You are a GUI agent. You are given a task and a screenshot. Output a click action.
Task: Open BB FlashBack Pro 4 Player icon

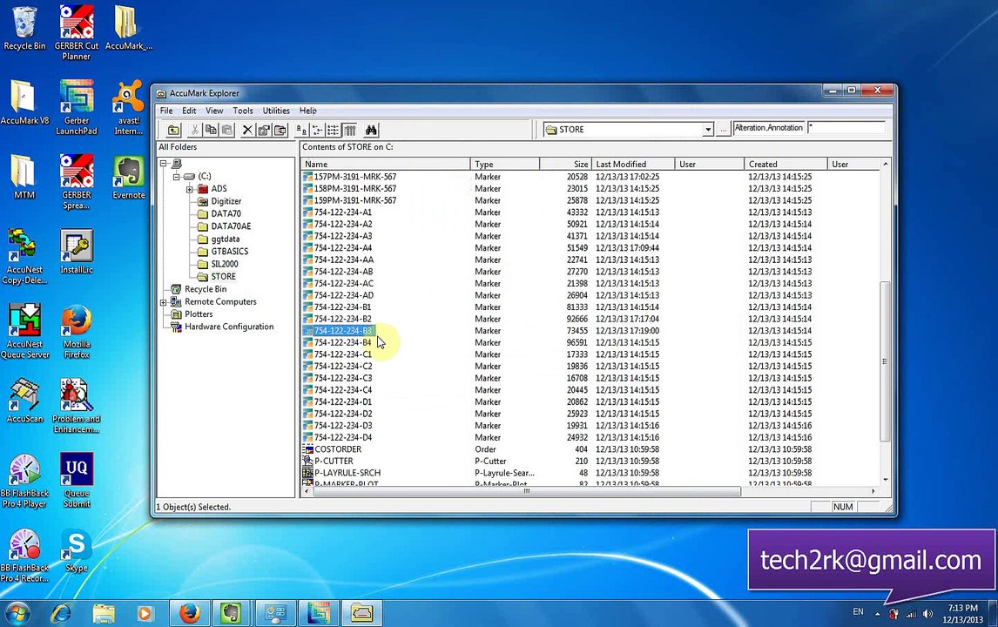tap(25, 480)
